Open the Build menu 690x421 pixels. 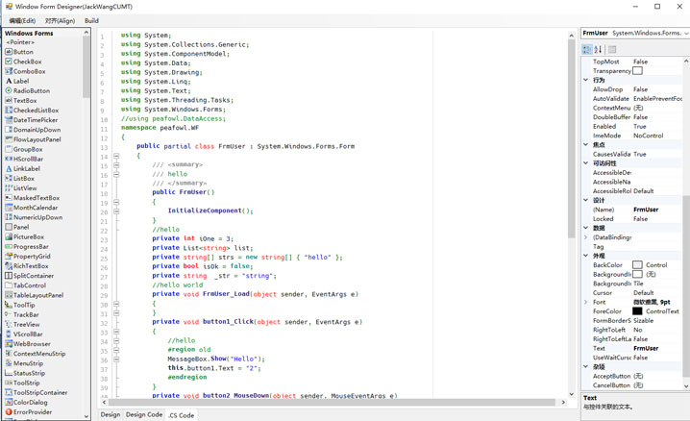pyautogui.click(x=91, y=21)
